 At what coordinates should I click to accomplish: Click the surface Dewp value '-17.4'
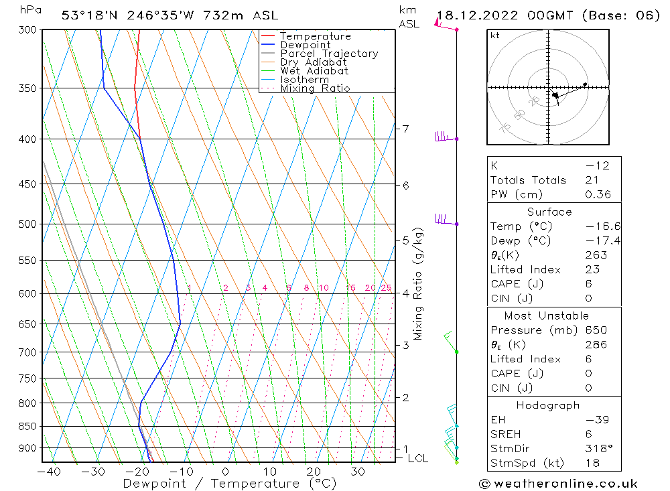click(x=603, y=240)
